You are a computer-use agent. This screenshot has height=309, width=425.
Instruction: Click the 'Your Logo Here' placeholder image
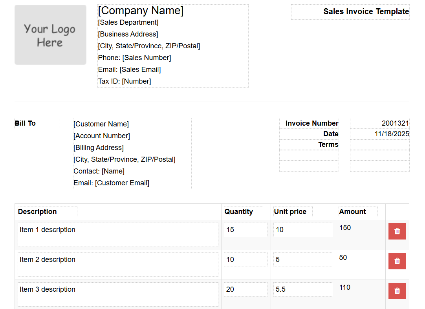pyautogui.click(x=50, y=35)
